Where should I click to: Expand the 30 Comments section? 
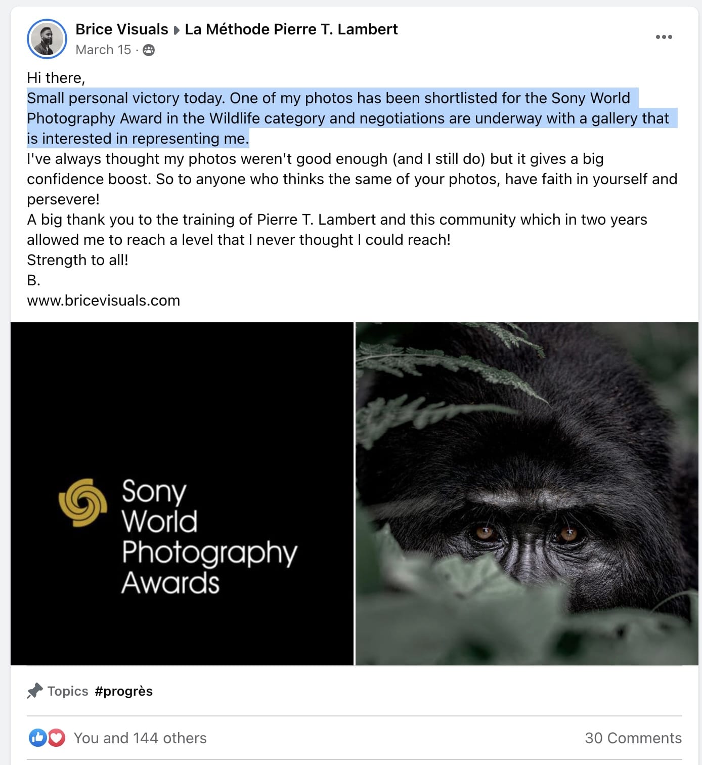pos(633,738)
